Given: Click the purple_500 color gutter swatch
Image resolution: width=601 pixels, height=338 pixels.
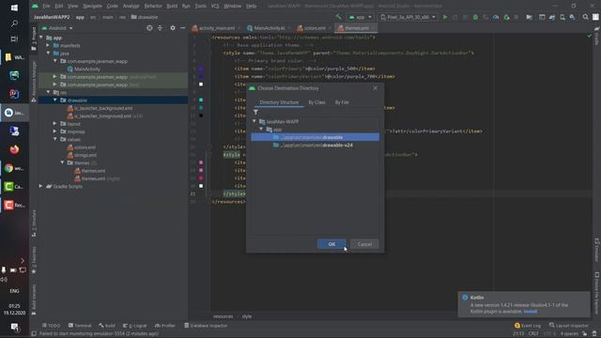Looking at the screenshot, I should click(201, 69).
